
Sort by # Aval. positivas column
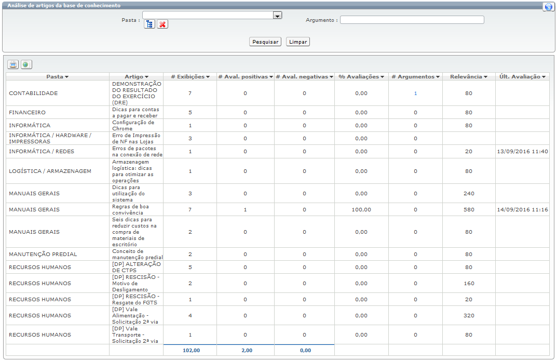click(246, 77)
